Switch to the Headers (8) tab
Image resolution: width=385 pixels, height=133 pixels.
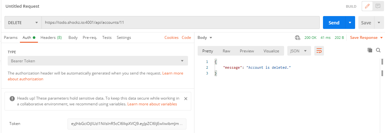pyautogui.click(x=51, y=38)
